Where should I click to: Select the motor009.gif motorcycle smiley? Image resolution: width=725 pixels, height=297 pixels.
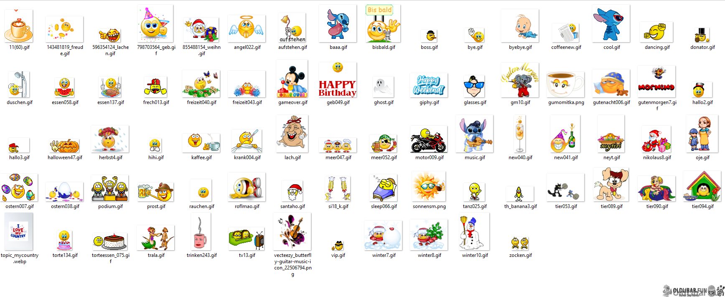click(429, 140)
